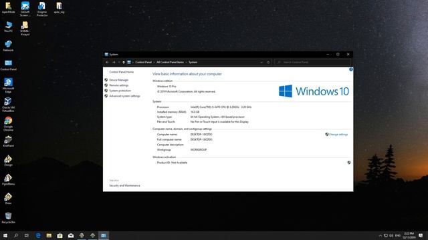Open the GiliSoft Screen desktop shortcut

25,9
